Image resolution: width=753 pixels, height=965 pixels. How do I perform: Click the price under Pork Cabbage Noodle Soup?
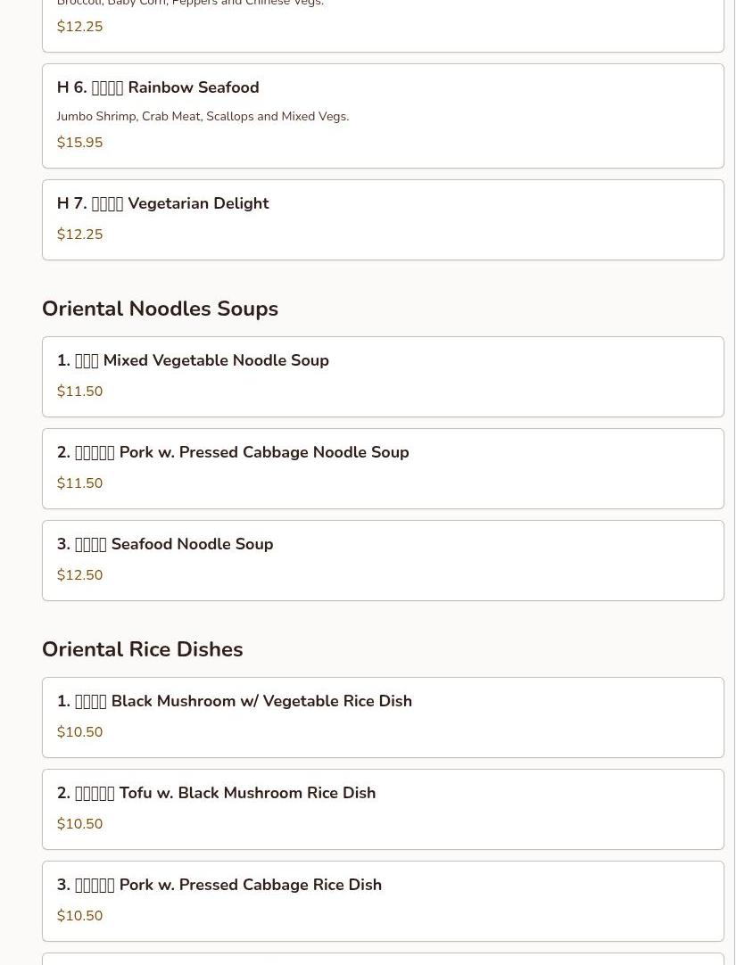(79, 483)
